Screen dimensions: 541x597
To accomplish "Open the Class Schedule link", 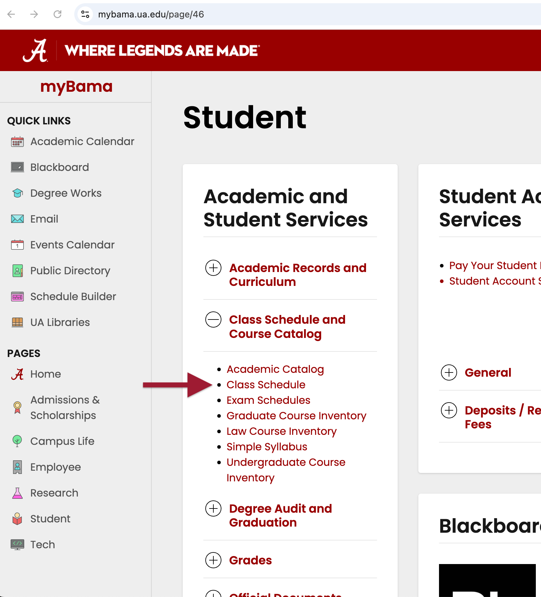I will point(266,385).
